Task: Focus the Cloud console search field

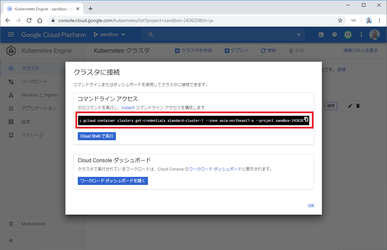Action: click(x=223, y=35)
